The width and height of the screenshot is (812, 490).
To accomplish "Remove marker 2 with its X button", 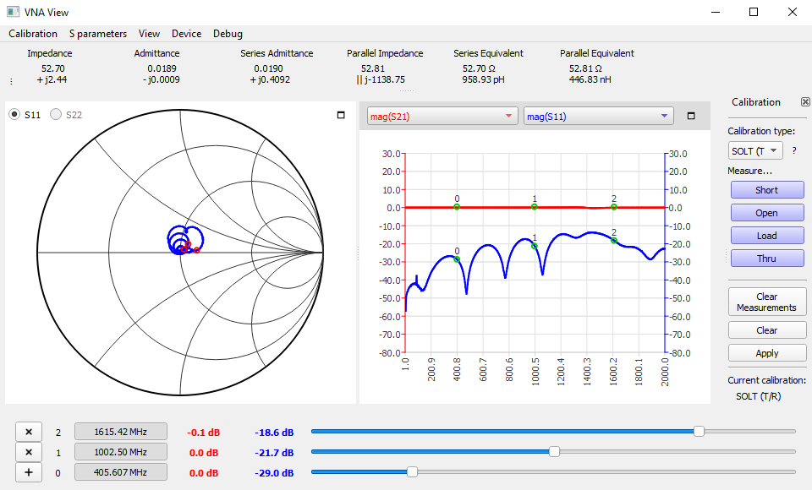I will pos(29,432).
